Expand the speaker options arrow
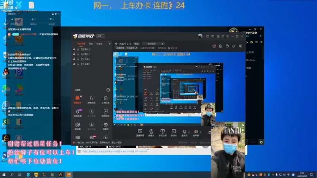The width and height of the screenshot is (317, 178). tap(201, 132)
